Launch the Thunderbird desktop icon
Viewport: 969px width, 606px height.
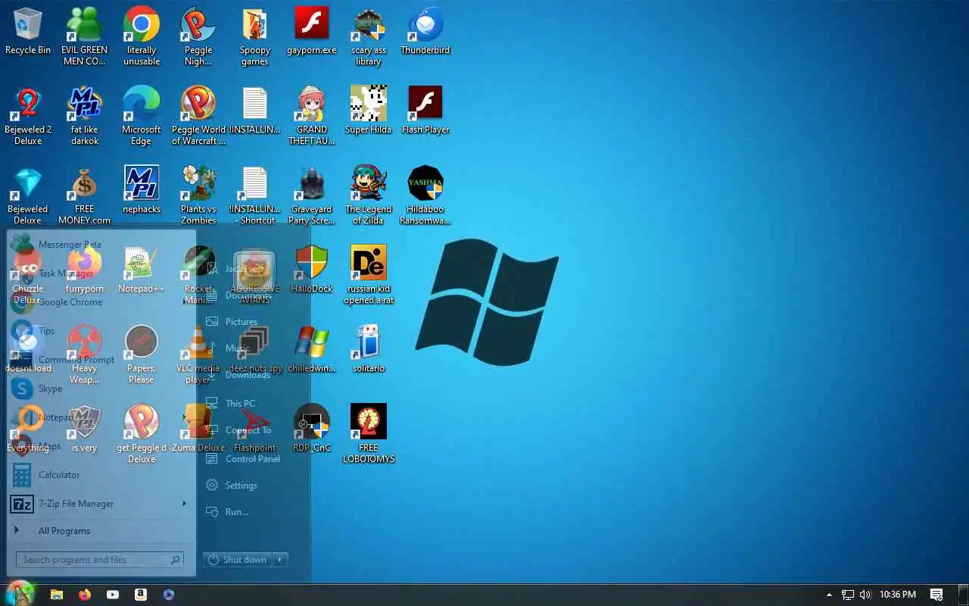(425, 31)
